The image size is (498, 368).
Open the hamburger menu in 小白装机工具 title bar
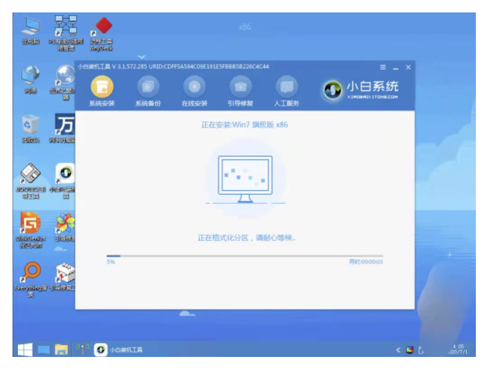(x=383, y=67)
